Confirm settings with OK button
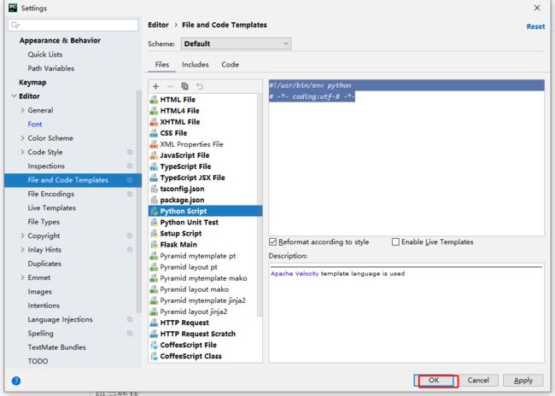 (434, 381)
